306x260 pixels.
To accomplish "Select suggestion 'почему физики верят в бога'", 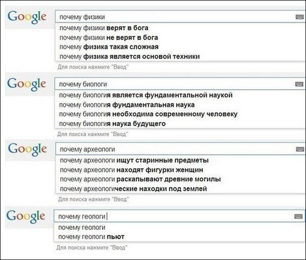I will [104, 28].
